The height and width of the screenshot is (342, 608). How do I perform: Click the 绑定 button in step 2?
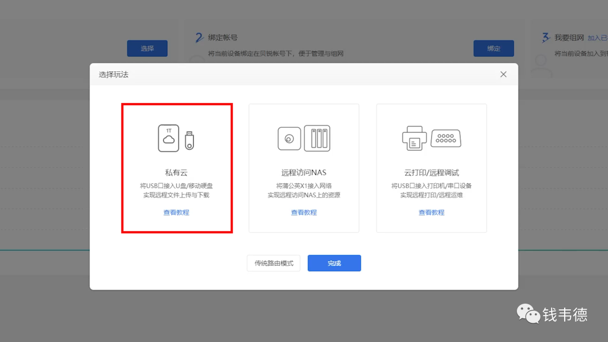pyautogui.click(x=494, y=48)
